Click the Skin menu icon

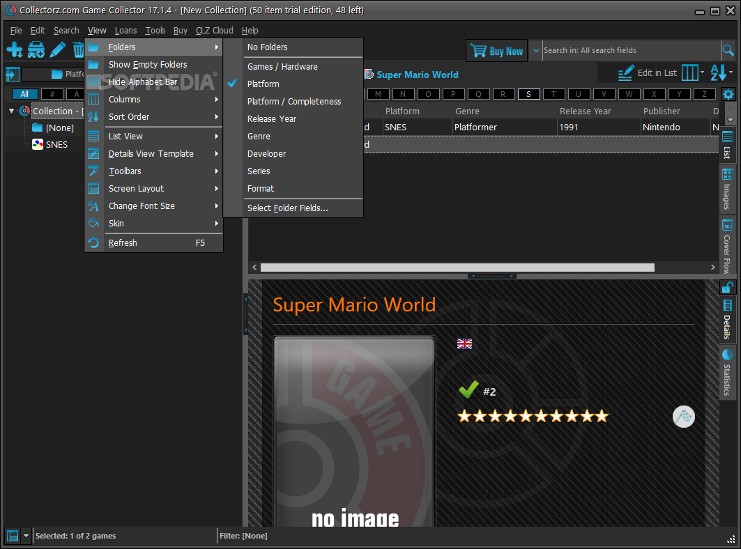click(x=93, y=223)
